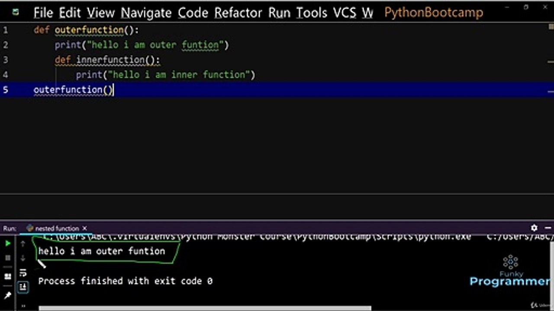Click the green Rerun button in Run panel
Image resolution: width=554 pixels, height=311 pixels.
click(8, 244)
